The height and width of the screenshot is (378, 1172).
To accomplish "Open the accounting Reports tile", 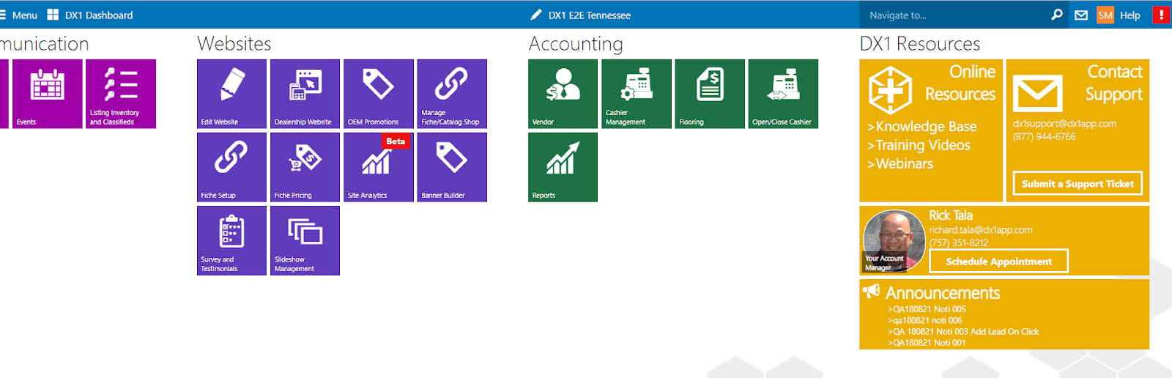I will point(563,167).
